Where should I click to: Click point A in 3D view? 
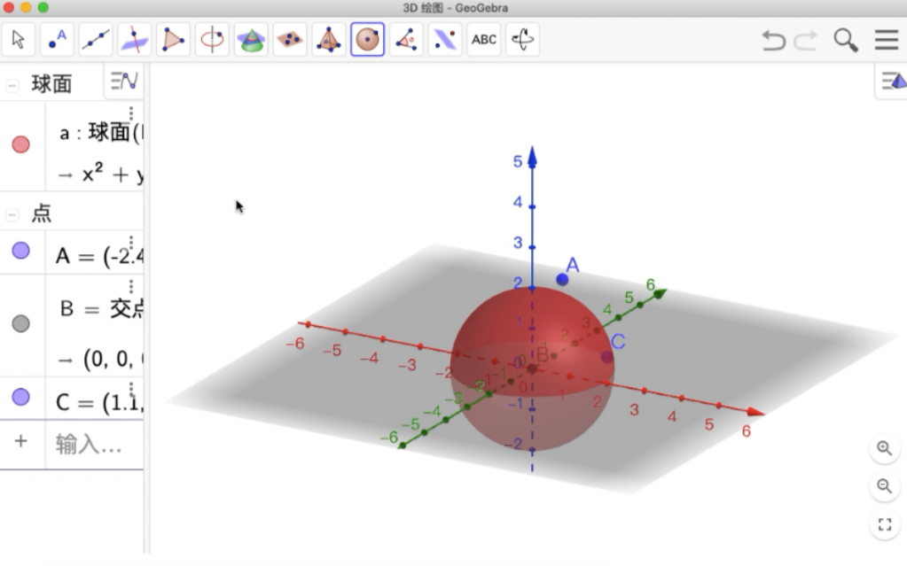562,280
